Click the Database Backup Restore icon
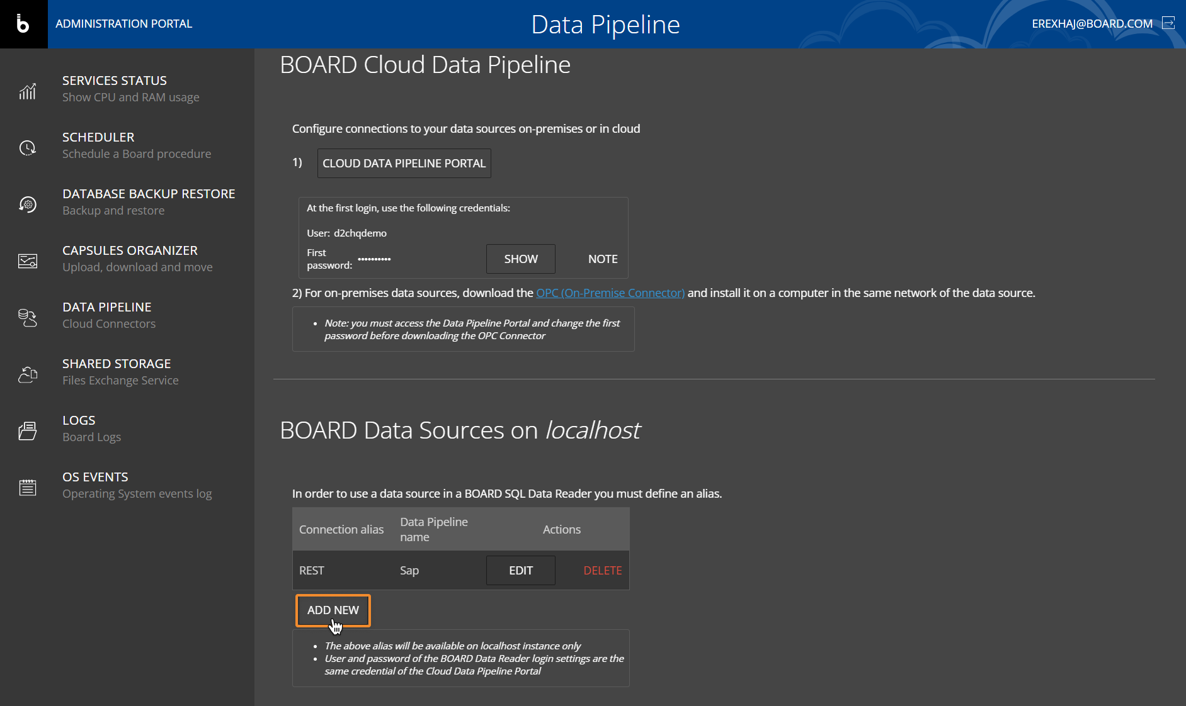 [x=28, y=205]
